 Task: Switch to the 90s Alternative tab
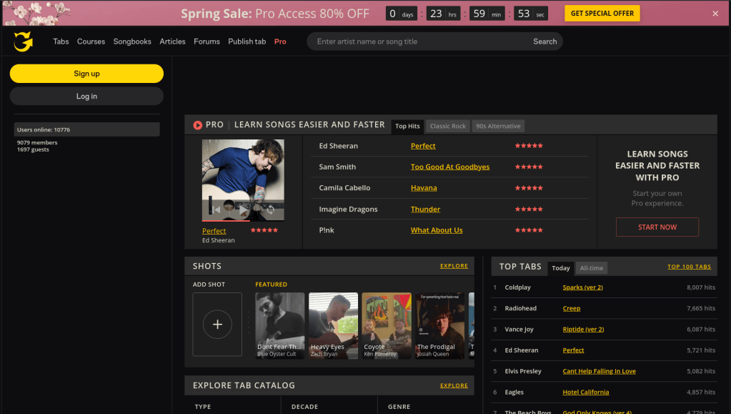pyautogui.click(x=498, y=127)
